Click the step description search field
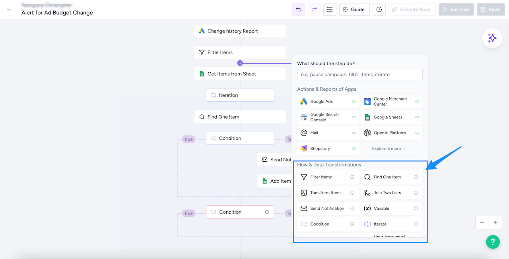The image size is (509, 259). (359, 75)
